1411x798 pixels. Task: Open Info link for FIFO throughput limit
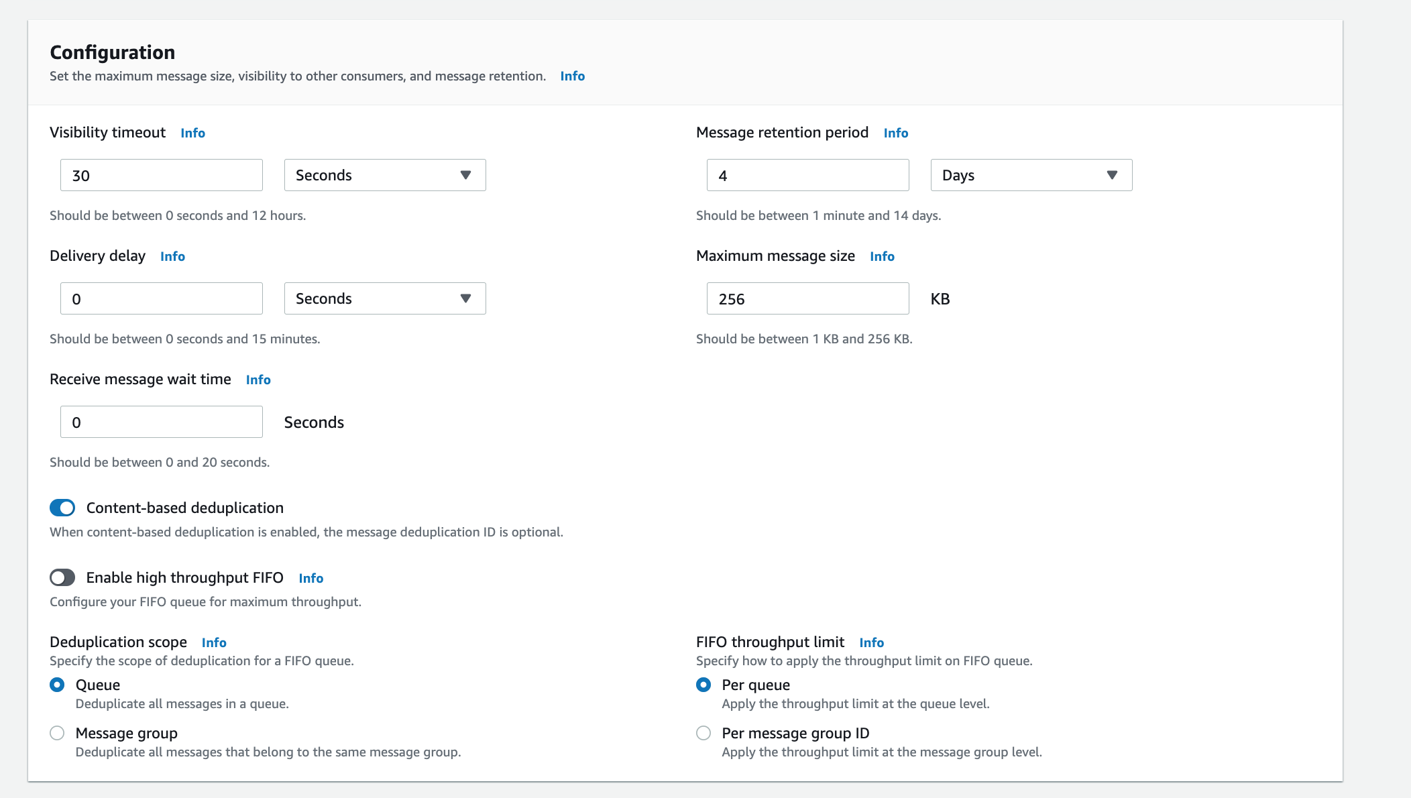click(x=871, y=642)
